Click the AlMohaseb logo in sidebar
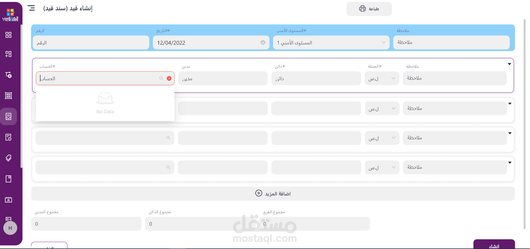The width and height of the screenshot is (530, 249). click(10, 15)
